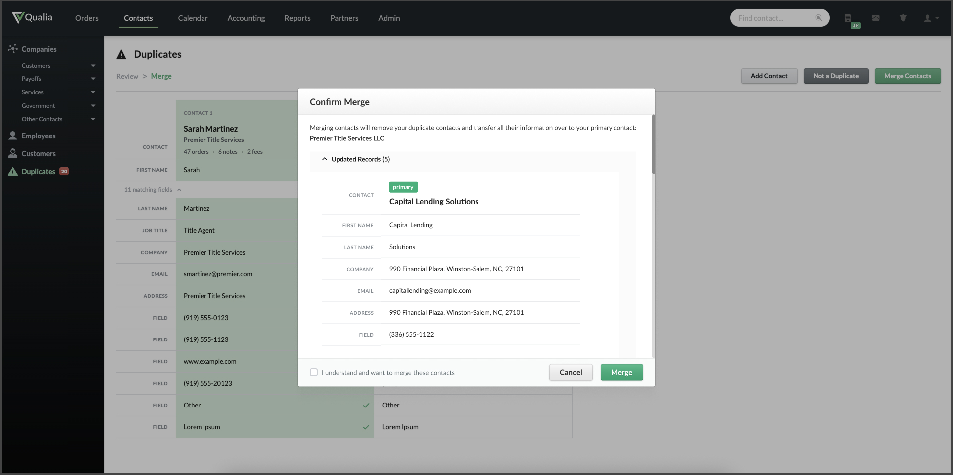This screenshot has height=475, width=953.
Task: Click the checkmark in Lorem Ipsum row
Action: coord(366,427)
